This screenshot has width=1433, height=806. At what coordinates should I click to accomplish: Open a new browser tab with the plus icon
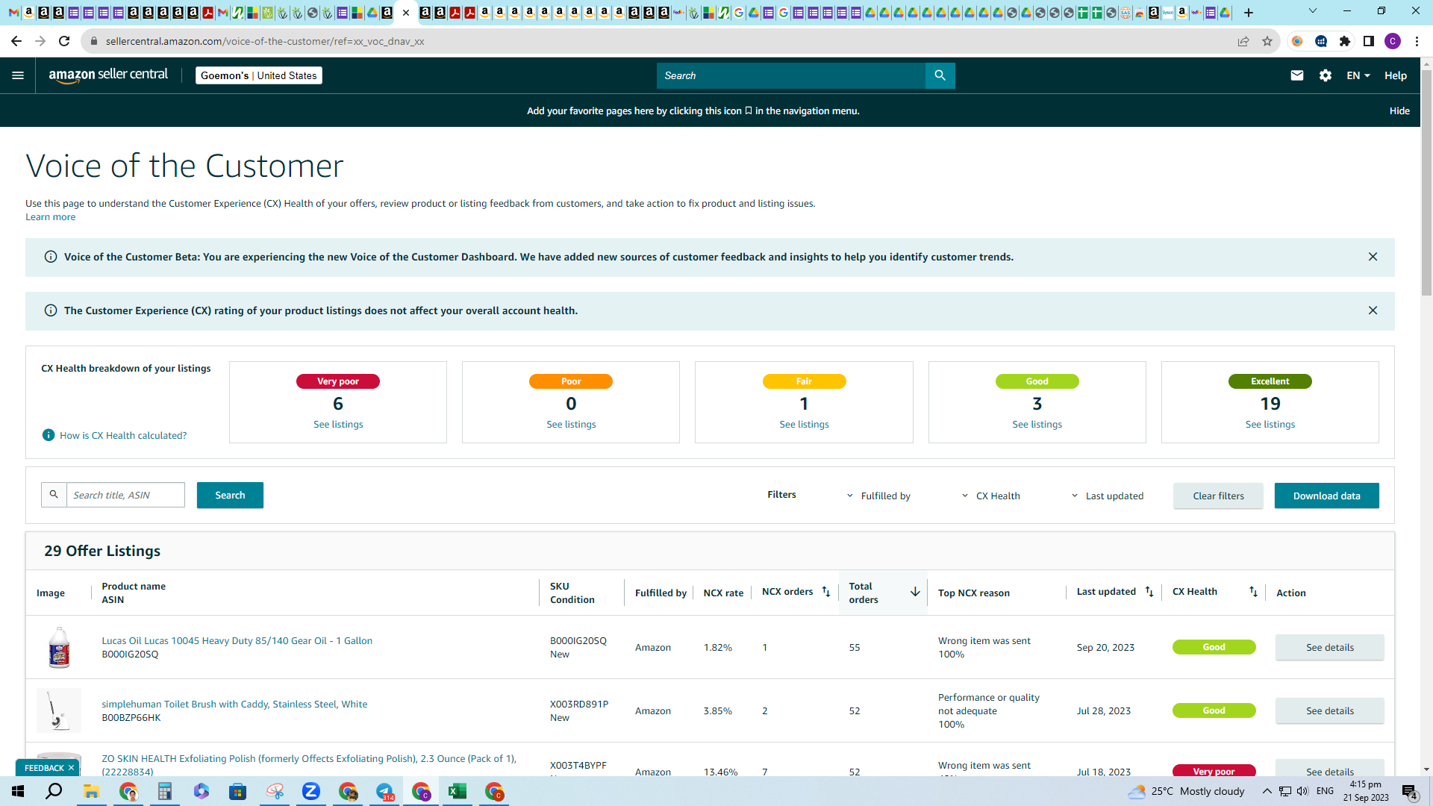pos(1249,13)
